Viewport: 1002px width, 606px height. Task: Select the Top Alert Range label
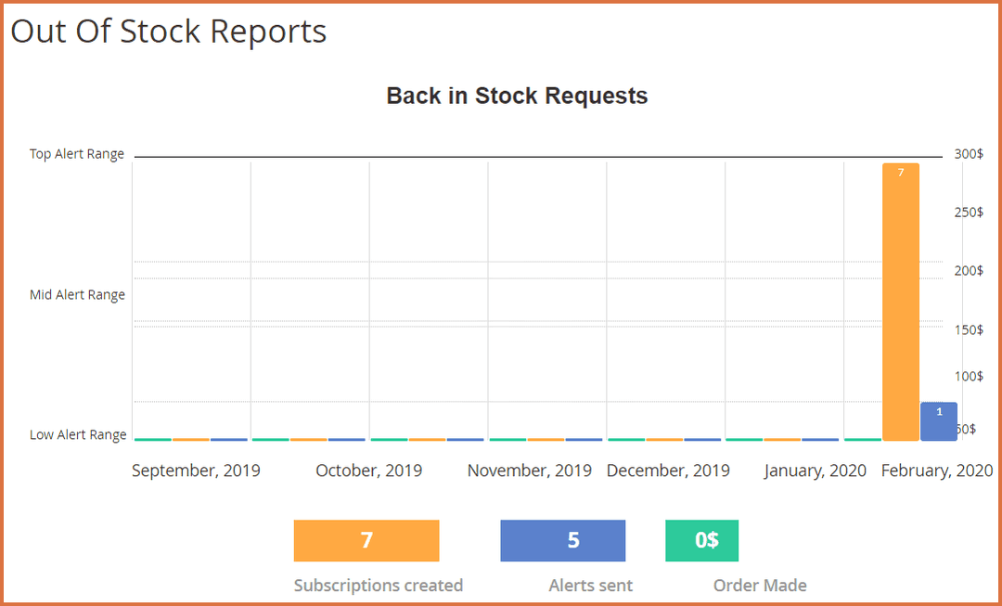[x=77, y=154]
